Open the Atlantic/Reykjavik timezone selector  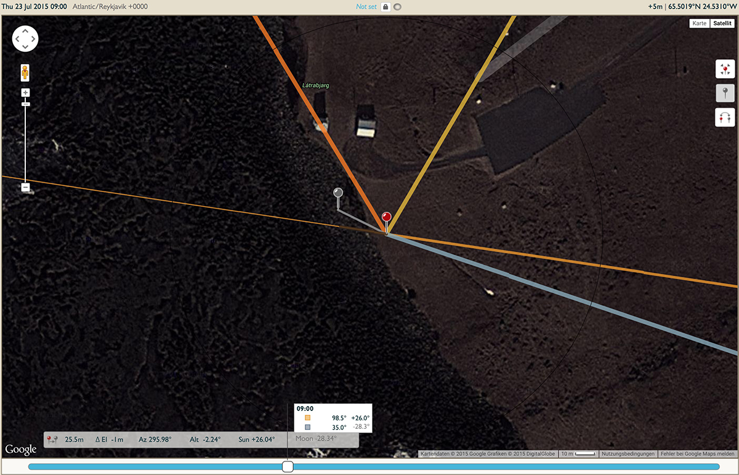(111, 6)
